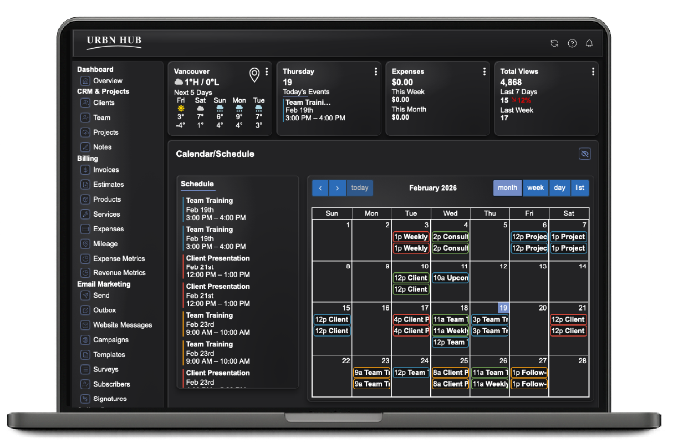Click the red 12p Client event on Saturday 21
The width and height of the screenshot is (673, 443).
coord(568,319)
